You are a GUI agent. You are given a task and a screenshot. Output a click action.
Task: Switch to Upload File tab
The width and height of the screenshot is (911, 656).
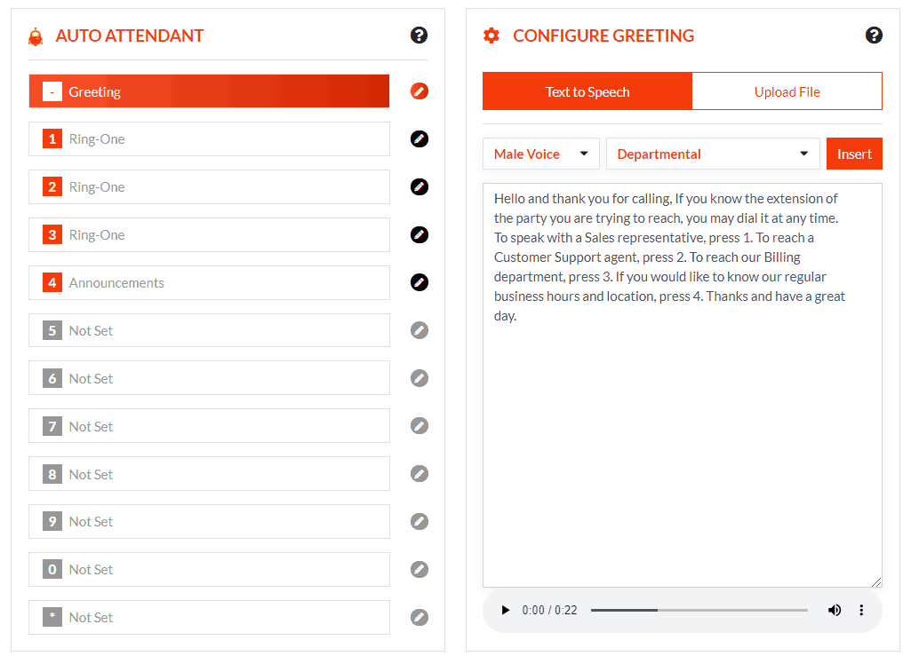pos(787,91)
